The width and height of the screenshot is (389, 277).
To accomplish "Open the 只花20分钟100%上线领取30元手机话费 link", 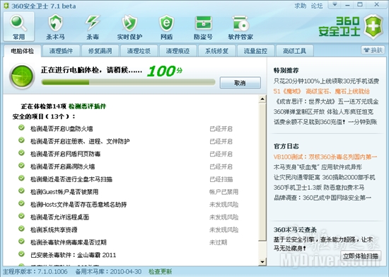I will tap(326, 81).
